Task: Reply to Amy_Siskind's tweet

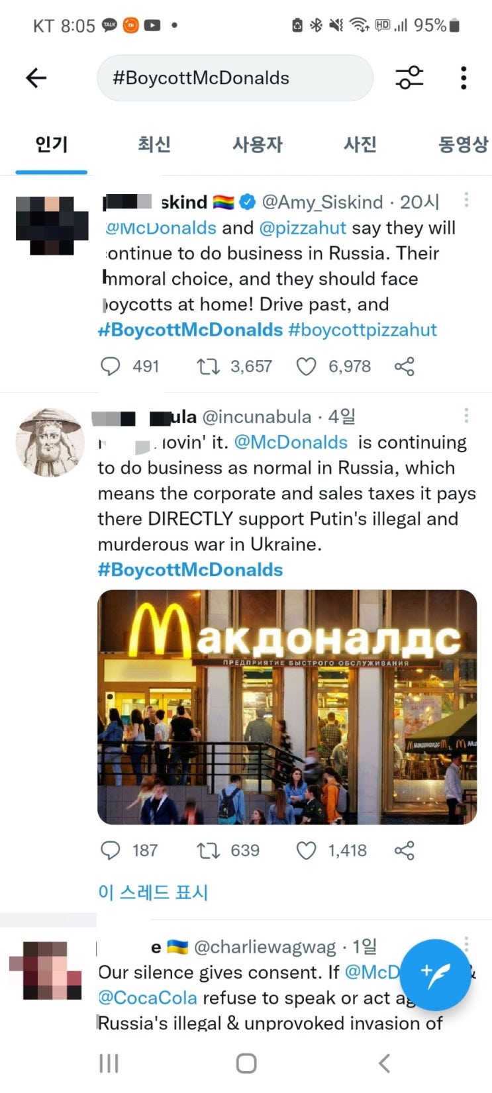Action: [x=110, y=366]
